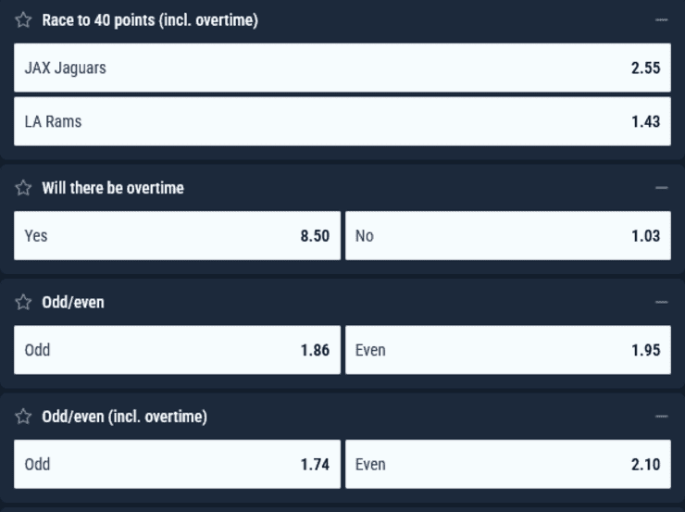Click the Odd/even market heading
This screenshot has width=685, height=512.
click(x=73, y=303)
